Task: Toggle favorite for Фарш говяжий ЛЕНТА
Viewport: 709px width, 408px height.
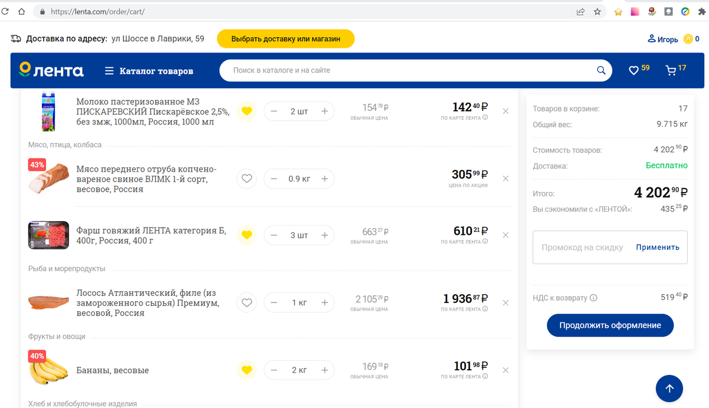Action: [247, 235]
